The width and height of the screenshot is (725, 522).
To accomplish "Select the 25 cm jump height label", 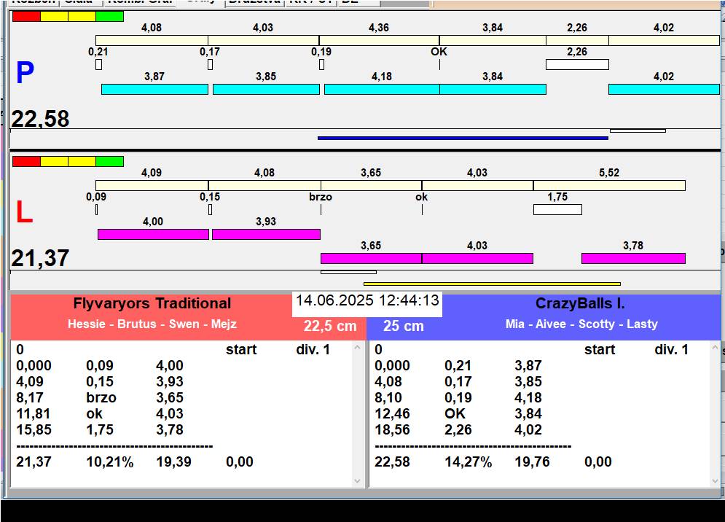I will (x=404, y=326).
